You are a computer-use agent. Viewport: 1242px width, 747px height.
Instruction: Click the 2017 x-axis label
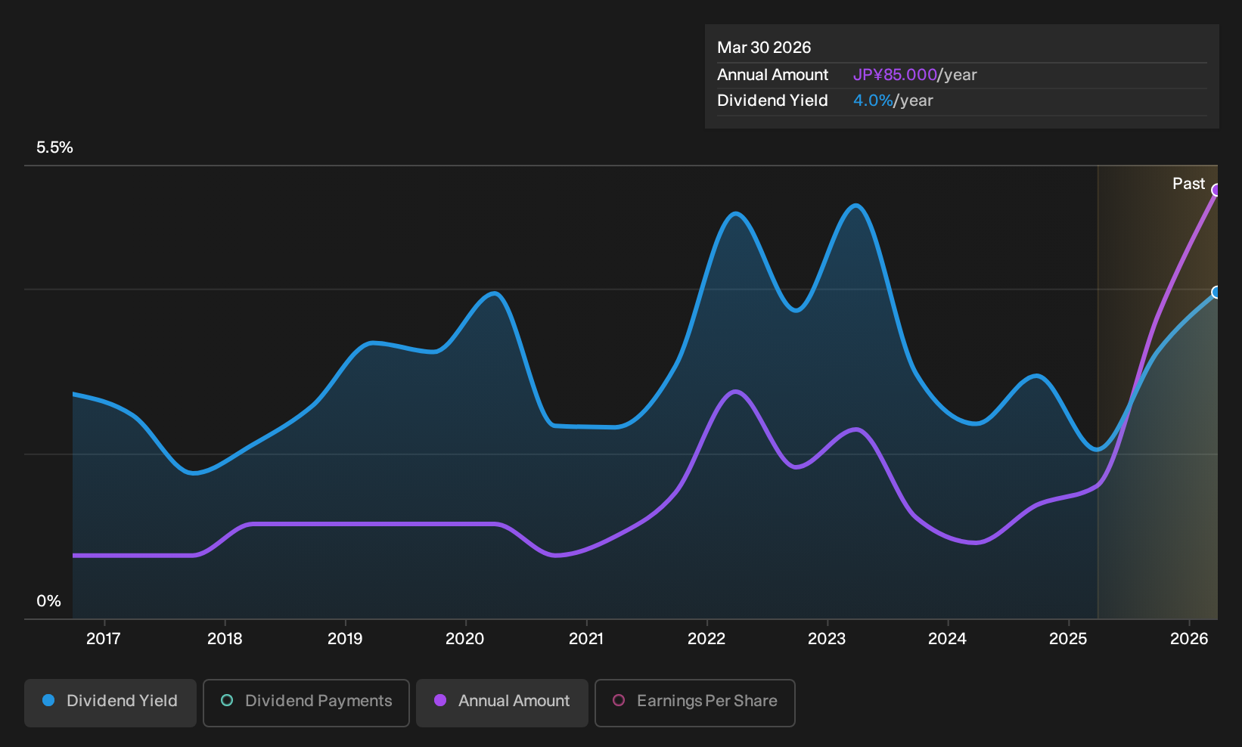(104, 639)
